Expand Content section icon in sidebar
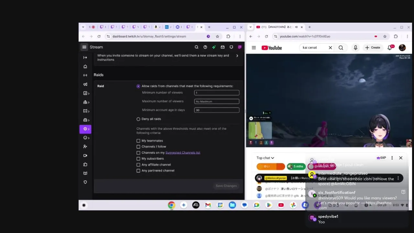 (x=85, y=111)
